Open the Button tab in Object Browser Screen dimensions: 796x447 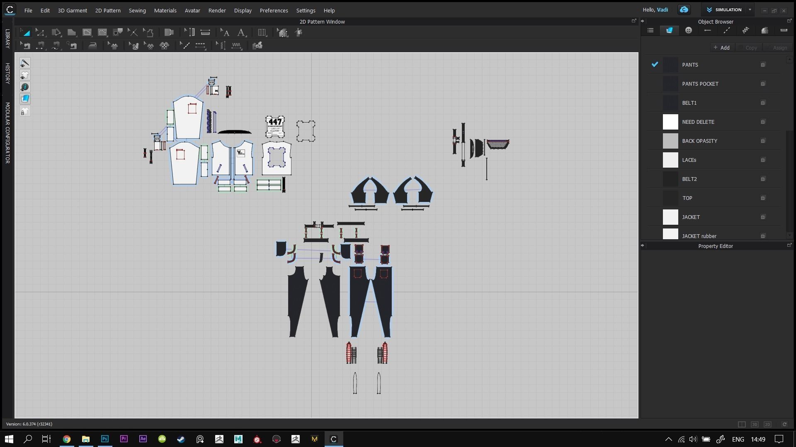click(x=689, y=30)
